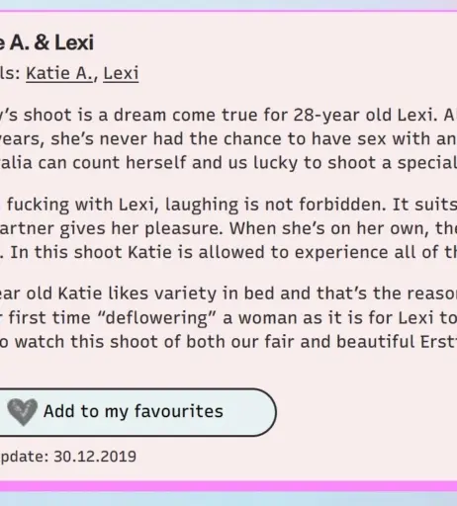Click the "When she's on her own" text
Image resolution: width=457 pixels, height=506 pixels.
[329, 228]
